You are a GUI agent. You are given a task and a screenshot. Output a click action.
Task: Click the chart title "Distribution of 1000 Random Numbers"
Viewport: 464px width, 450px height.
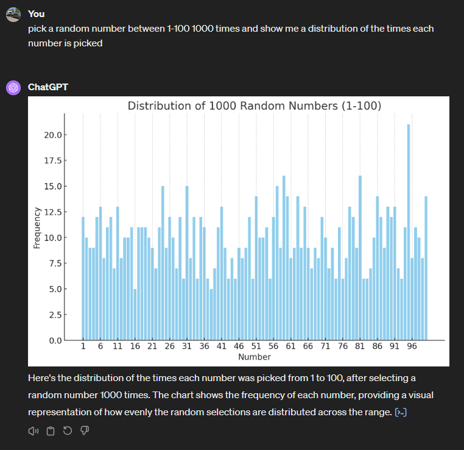254,106
